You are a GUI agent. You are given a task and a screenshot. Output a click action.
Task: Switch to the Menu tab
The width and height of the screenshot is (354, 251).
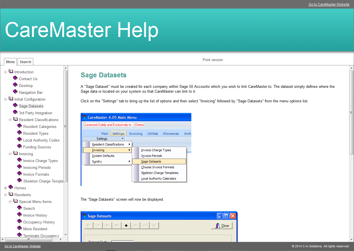coord(10,62)
